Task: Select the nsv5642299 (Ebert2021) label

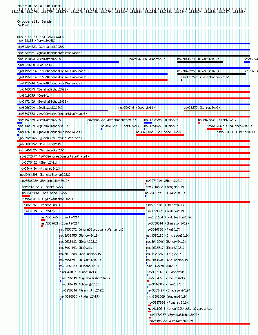Action: click(x=120, y=126)
